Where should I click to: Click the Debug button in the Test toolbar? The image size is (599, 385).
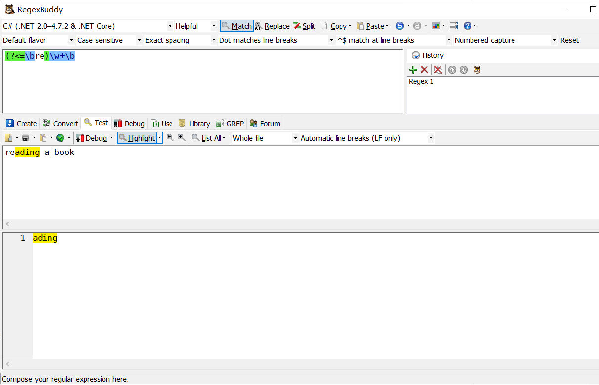[x=91, y=138]
